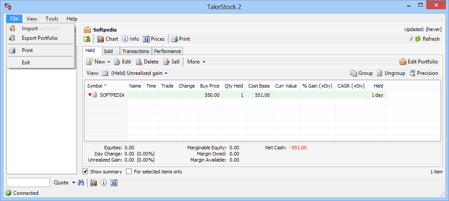Image resolution: width=449 pixels, height=201 pixels.
Task: Expand the New dropdown arrow
Action: click(x=109, y=62)
